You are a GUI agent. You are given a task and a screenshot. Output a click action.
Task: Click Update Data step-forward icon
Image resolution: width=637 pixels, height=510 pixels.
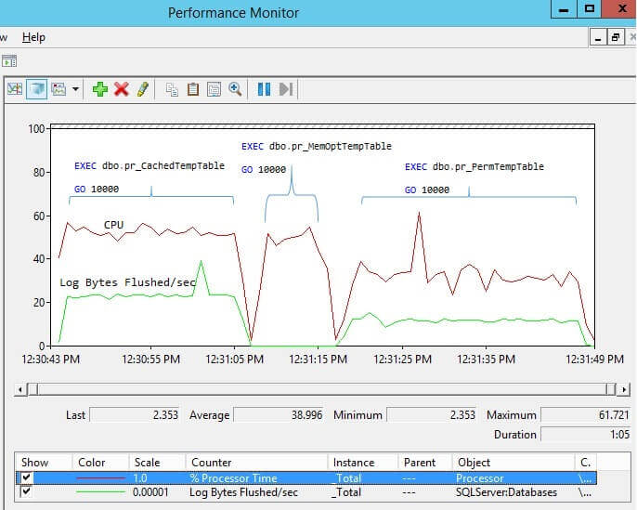pos(286,89)
